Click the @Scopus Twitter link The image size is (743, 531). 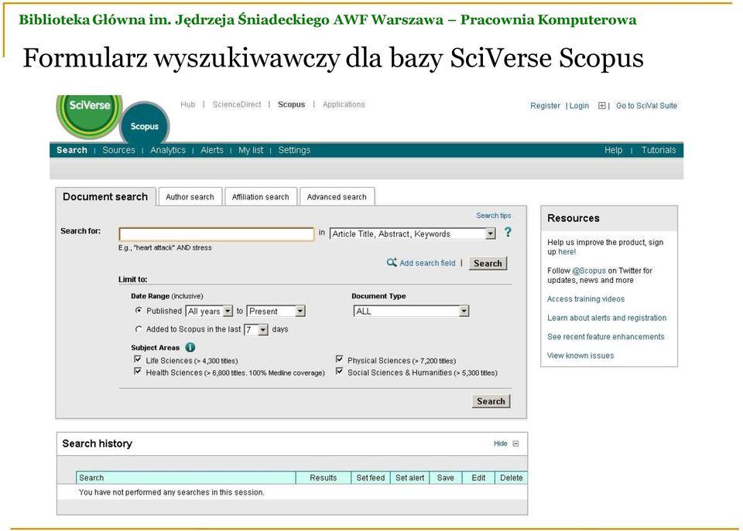pyautogui.click(x=589, y=271)
